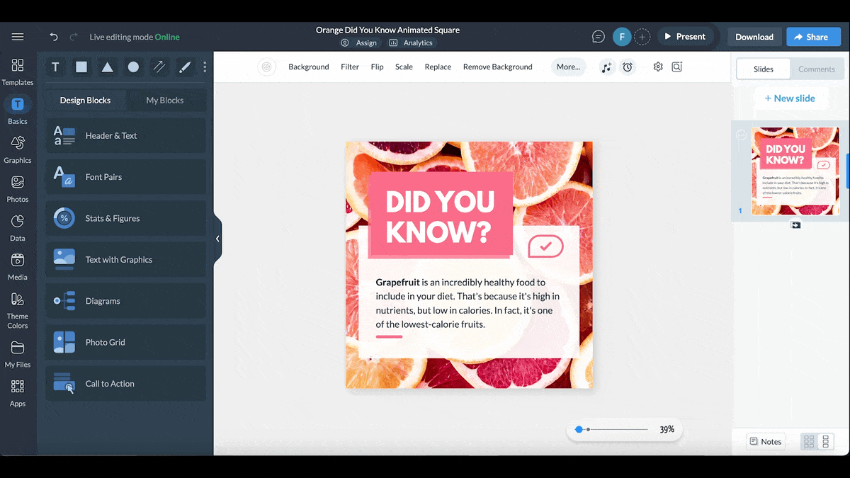Image resolution: width=850 pixels, height=478 pixels.
Task: Switch to the My Blocks tab
Action: tap(166, 100)
